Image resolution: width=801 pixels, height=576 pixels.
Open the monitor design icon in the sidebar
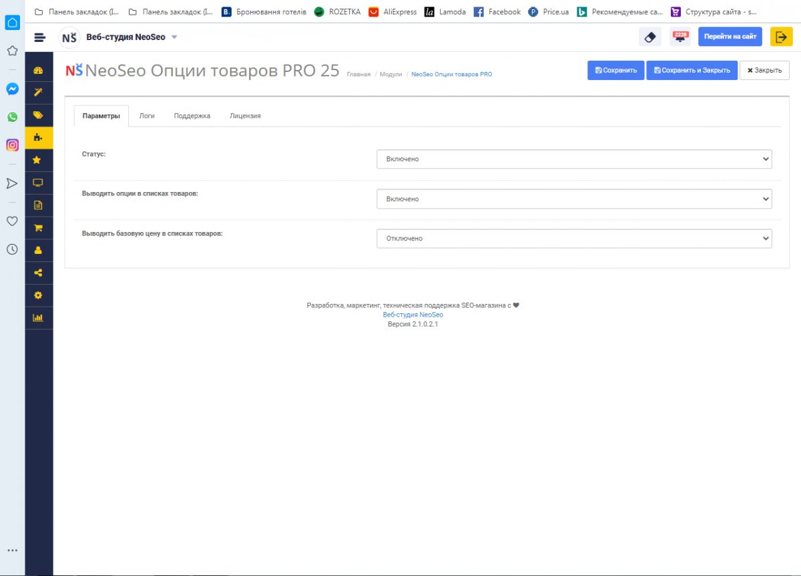point(38,183)
